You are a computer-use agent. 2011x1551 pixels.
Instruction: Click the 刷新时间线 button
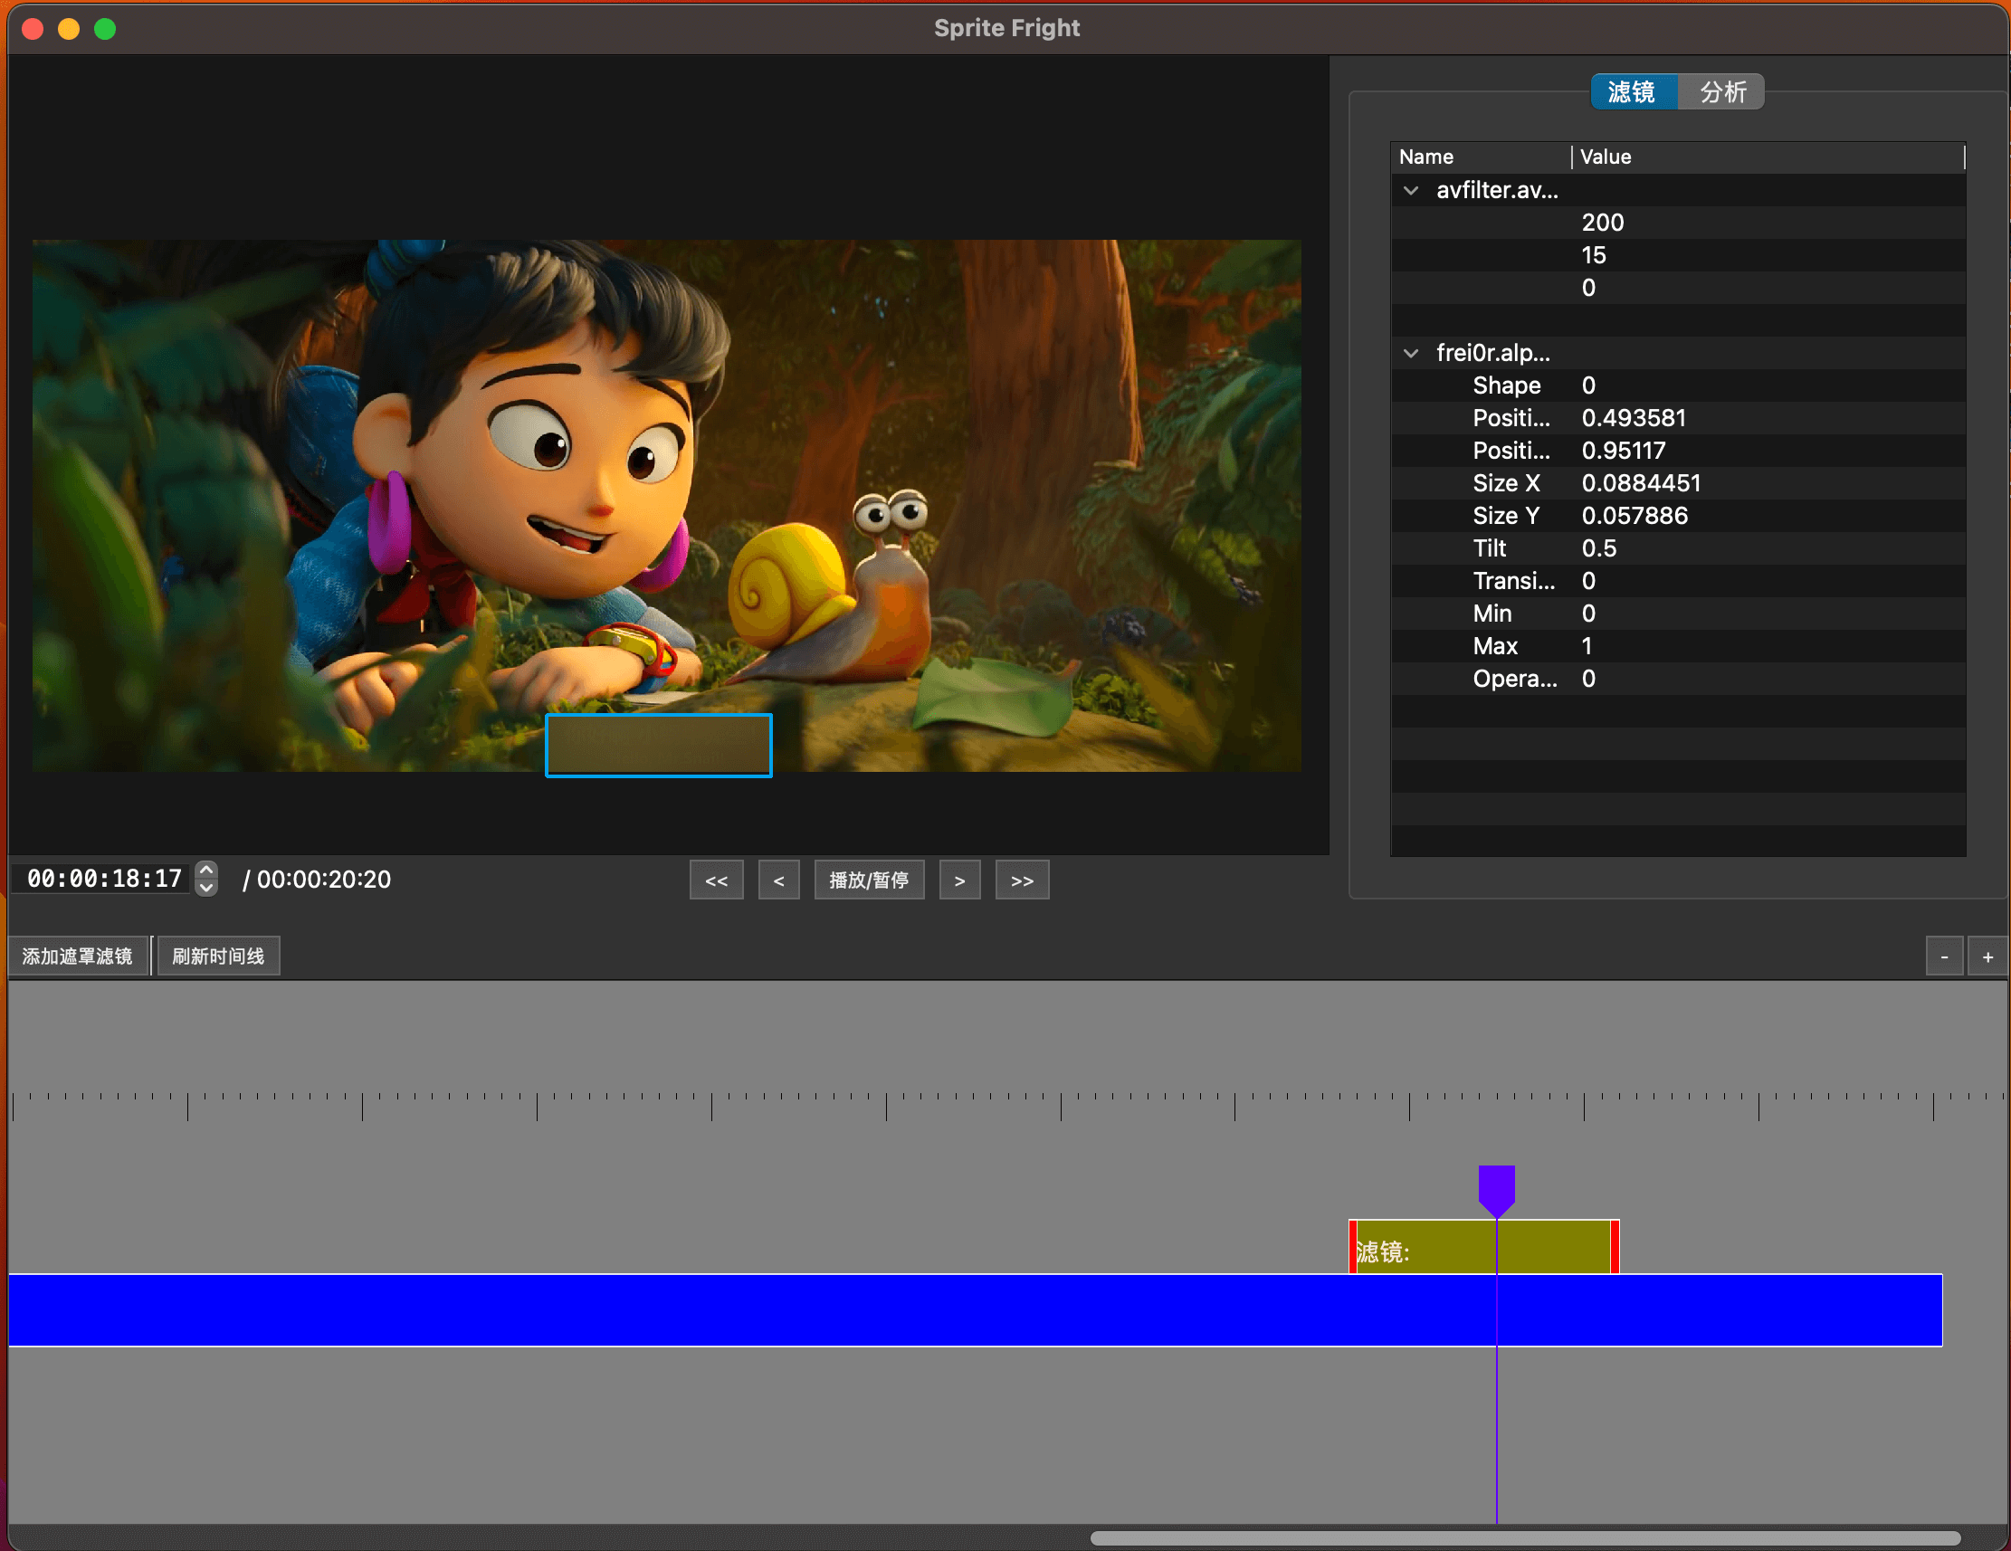pos(218,956)
